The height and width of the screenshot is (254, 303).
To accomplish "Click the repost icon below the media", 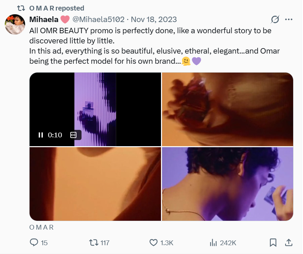I will point(93,242).
